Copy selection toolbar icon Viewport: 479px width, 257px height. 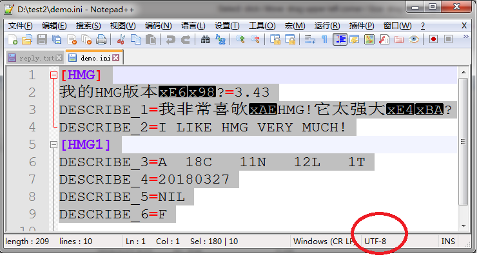(135, 39)
